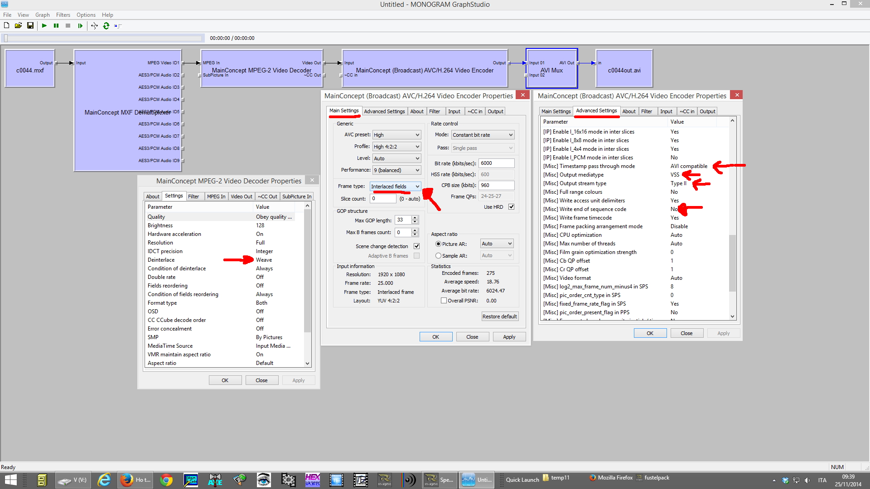Click the direct connect arrows icon
The image size is (870, 489).
(x=94, y=26)
